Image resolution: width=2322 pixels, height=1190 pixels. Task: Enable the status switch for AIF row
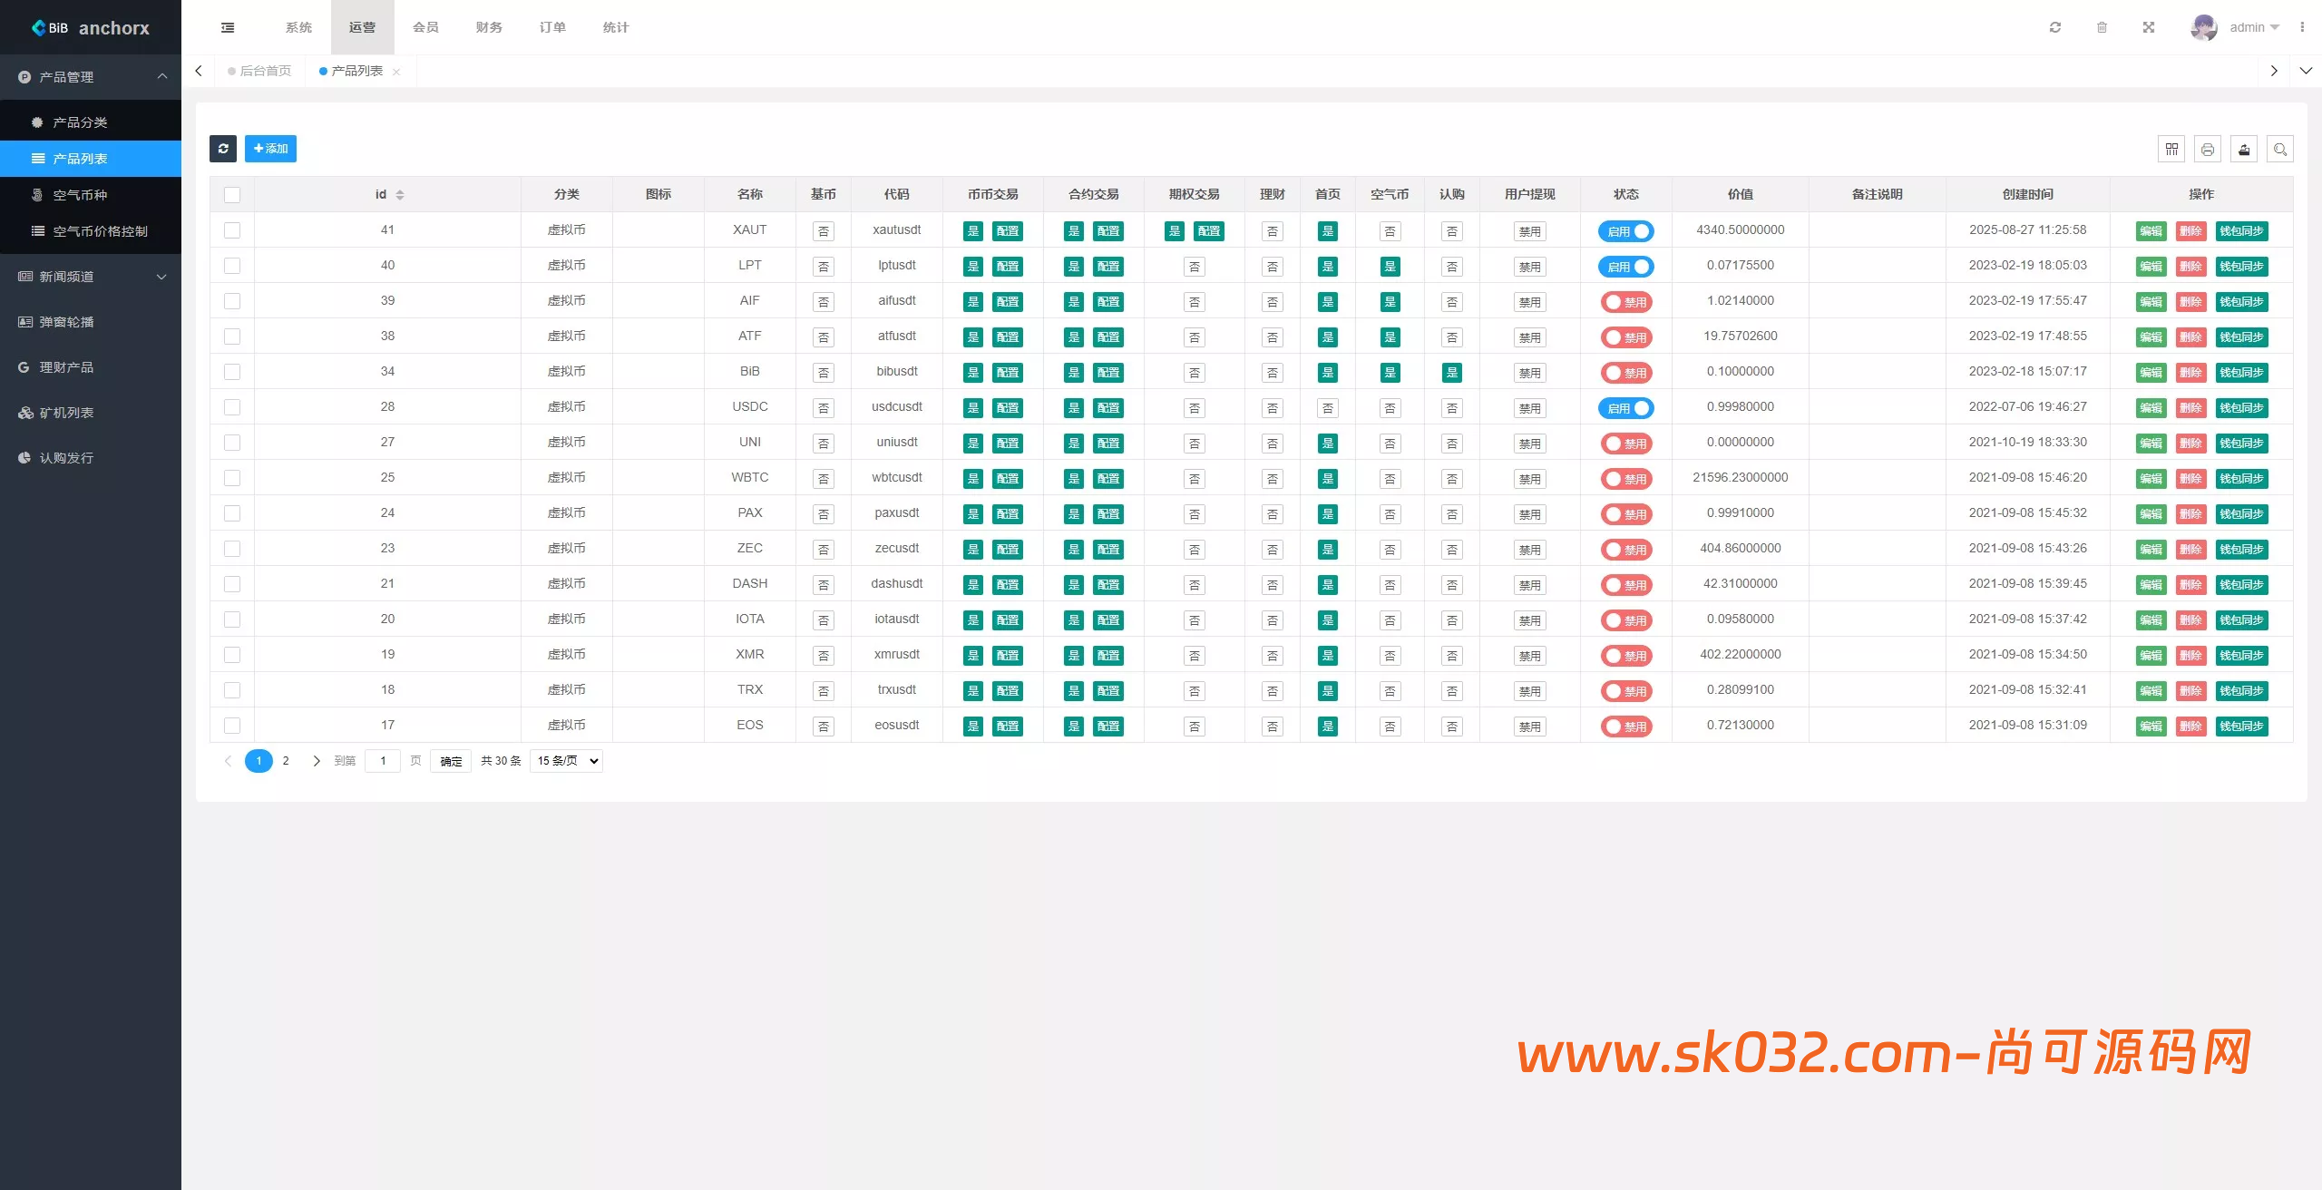click(1625, 302)
